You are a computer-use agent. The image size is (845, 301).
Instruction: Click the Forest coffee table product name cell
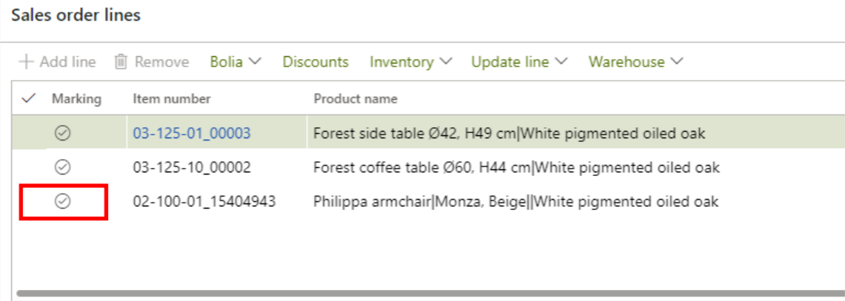pos(516,168)
